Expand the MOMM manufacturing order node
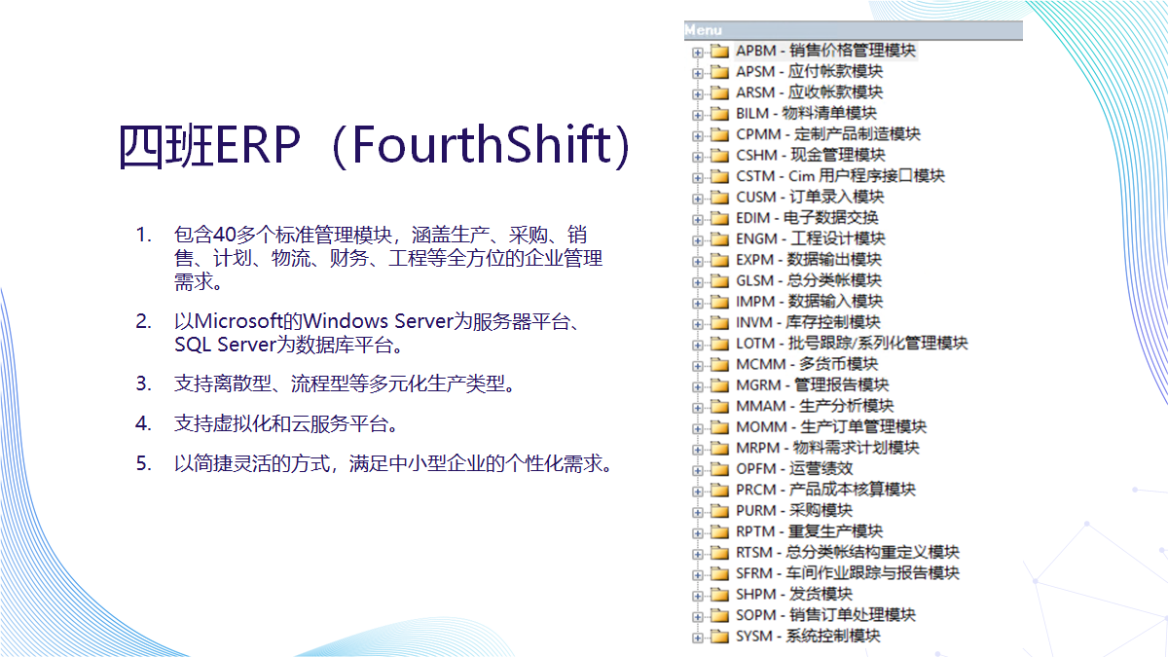Screen dimensions: 1168x657 coord(697,427)
